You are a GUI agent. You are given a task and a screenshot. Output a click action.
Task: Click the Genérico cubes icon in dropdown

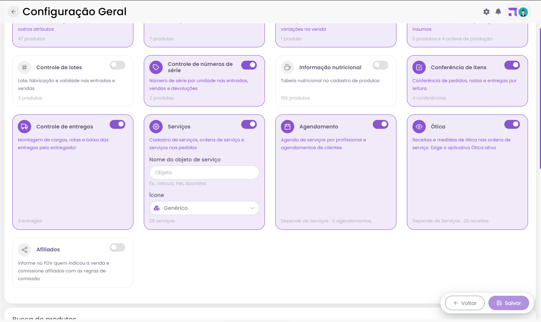[157, 208]
